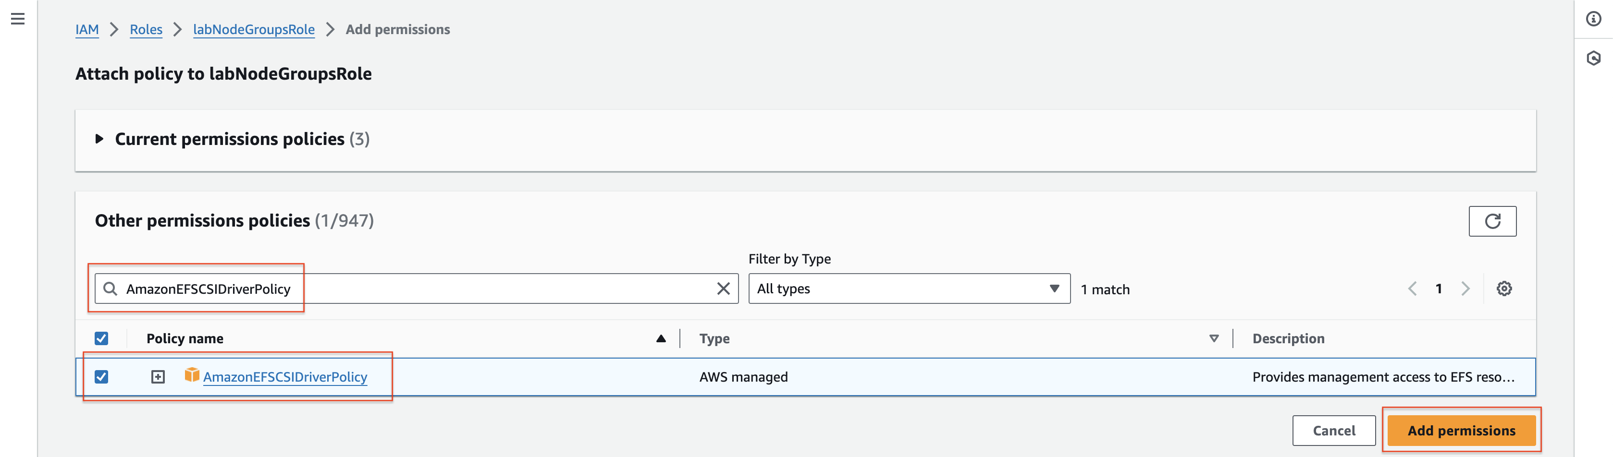Navigate to IAM breadcrumb

(x=87, y=29)
